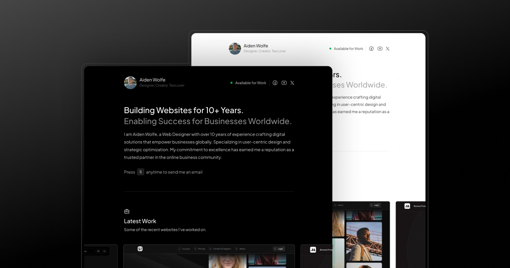Click the blonde woman photo in dark window preview
Viewport: 510px width, 268px height.
pos(228,261)
